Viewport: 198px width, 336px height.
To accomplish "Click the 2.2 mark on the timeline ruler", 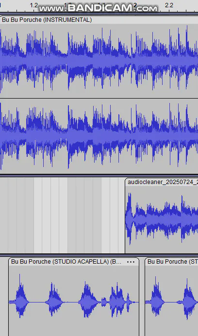I will [x=169, y=5].
